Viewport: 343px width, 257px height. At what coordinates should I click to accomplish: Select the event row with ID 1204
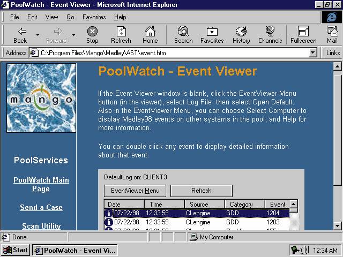coord(197,213)
